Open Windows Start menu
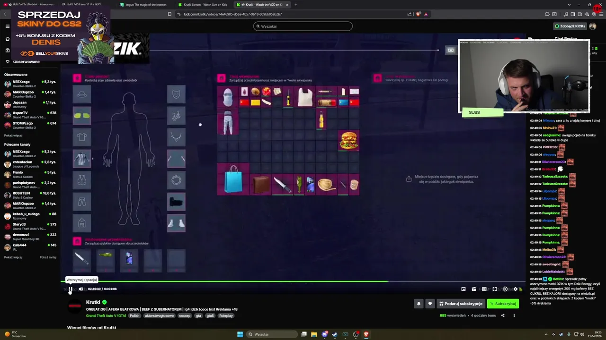Screen dimensions: 606x340 (x=240, y=334)
